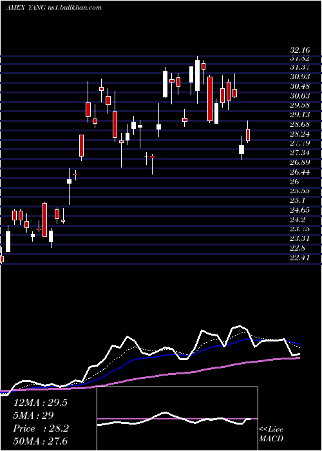The width and height of the screenshot is (322, 451).
Task: Select the 29.58 price level label
Action: click(300, 105)
